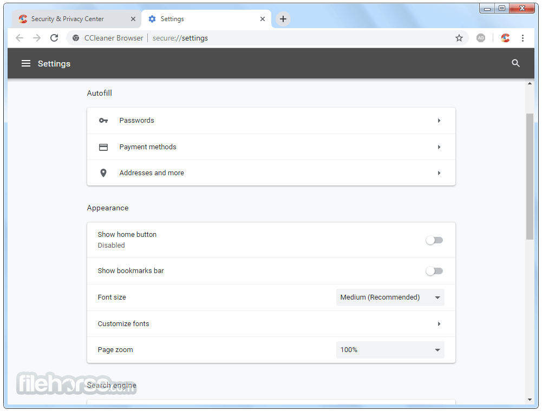Expand the Passwords row arrow

click(x=439, y=121)
